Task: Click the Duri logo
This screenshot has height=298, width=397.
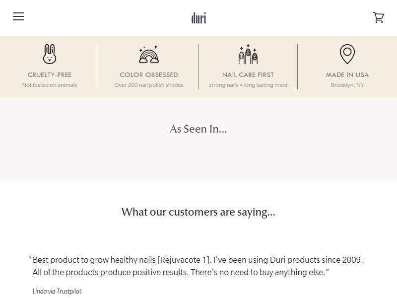Action: pos(198,18)
